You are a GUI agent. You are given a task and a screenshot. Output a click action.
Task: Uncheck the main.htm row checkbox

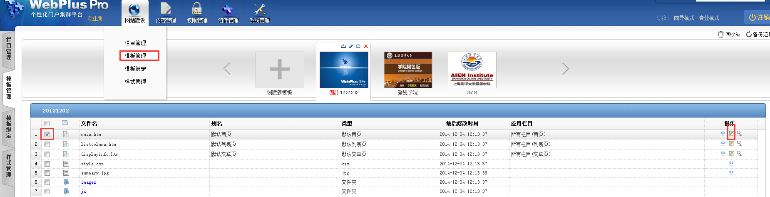point(47,134)
